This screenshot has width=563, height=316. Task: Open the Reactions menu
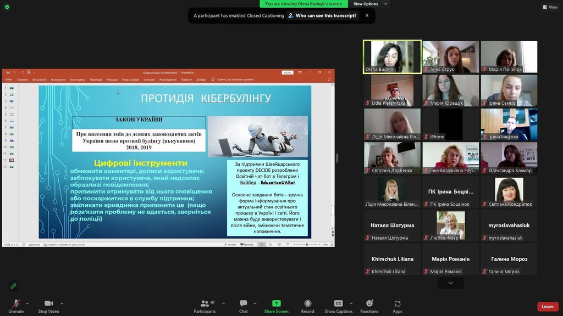click(369, 306)
